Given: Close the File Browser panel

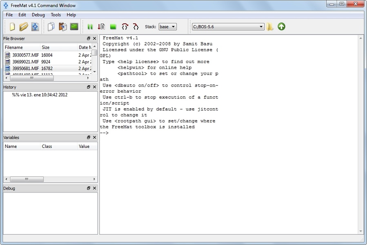Looking at the screenshot, I should (x=95, y=38).
